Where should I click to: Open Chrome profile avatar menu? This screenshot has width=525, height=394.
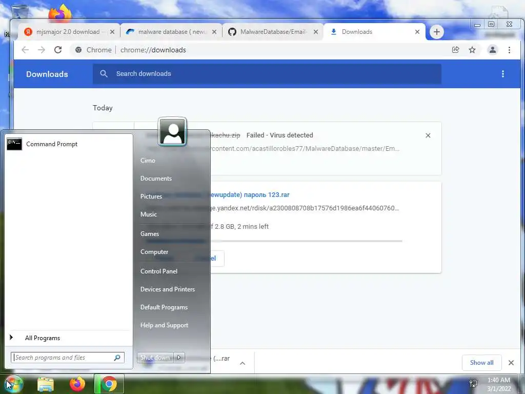click(493, 50)
